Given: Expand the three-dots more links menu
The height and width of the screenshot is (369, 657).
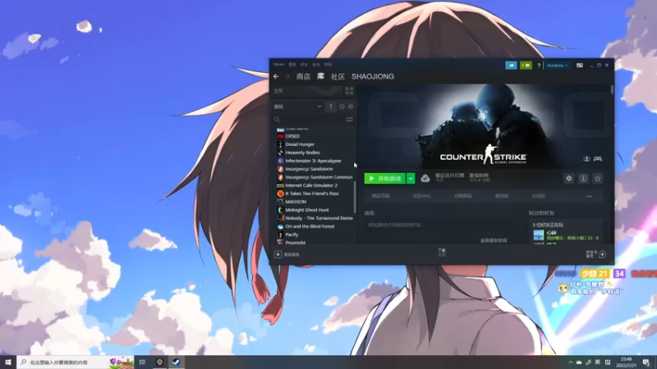Looking at the screenshot, I should (x=589, y=196).
